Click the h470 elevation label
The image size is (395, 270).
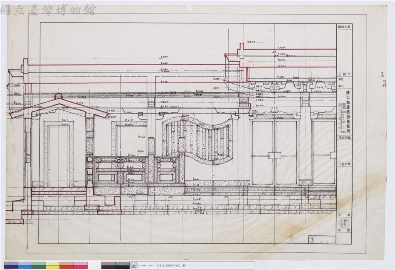251,42
